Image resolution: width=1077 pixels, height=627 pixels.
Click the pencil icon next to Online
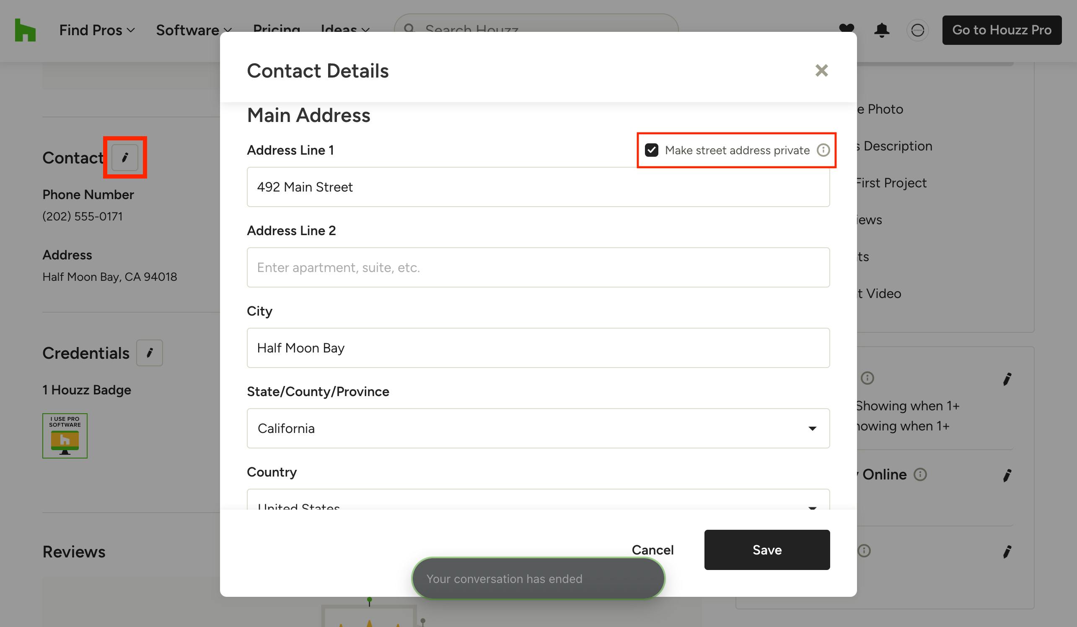point(1007,475)
